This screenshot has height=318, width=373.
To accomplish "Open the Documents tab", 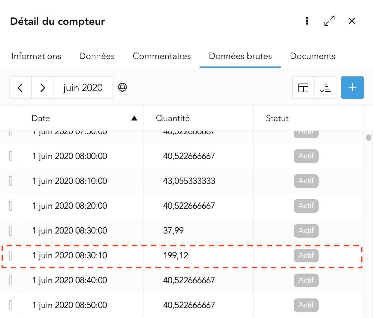I will [313, 56].
